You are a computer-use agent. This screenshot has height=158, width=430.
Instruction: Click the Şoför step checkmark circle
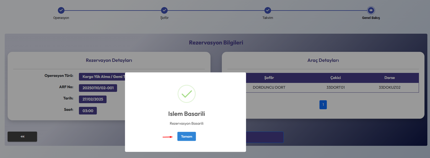point(164,11)
